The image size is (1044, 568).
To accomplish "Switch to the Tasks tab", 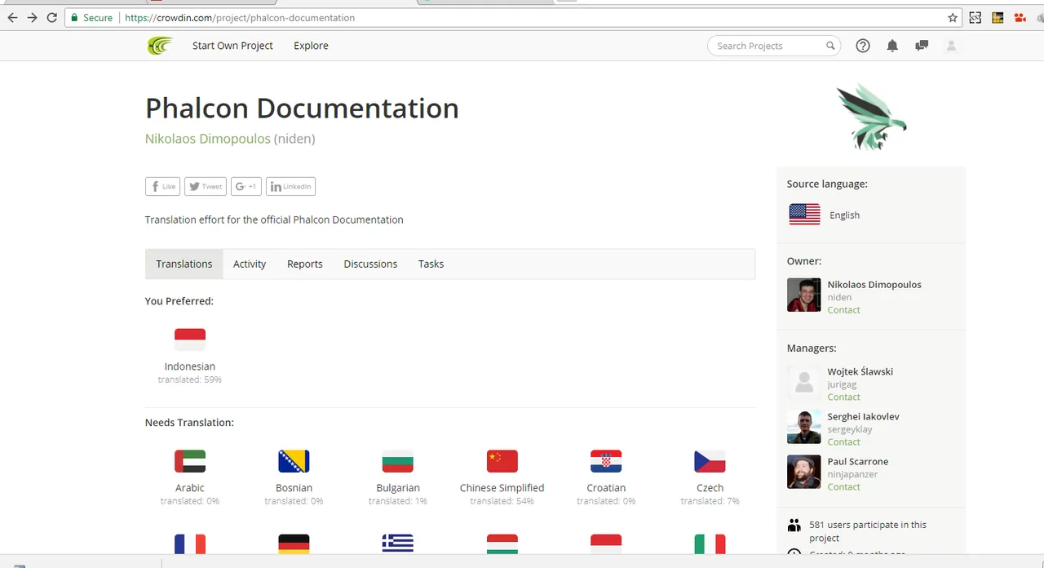I will point(431,264).
